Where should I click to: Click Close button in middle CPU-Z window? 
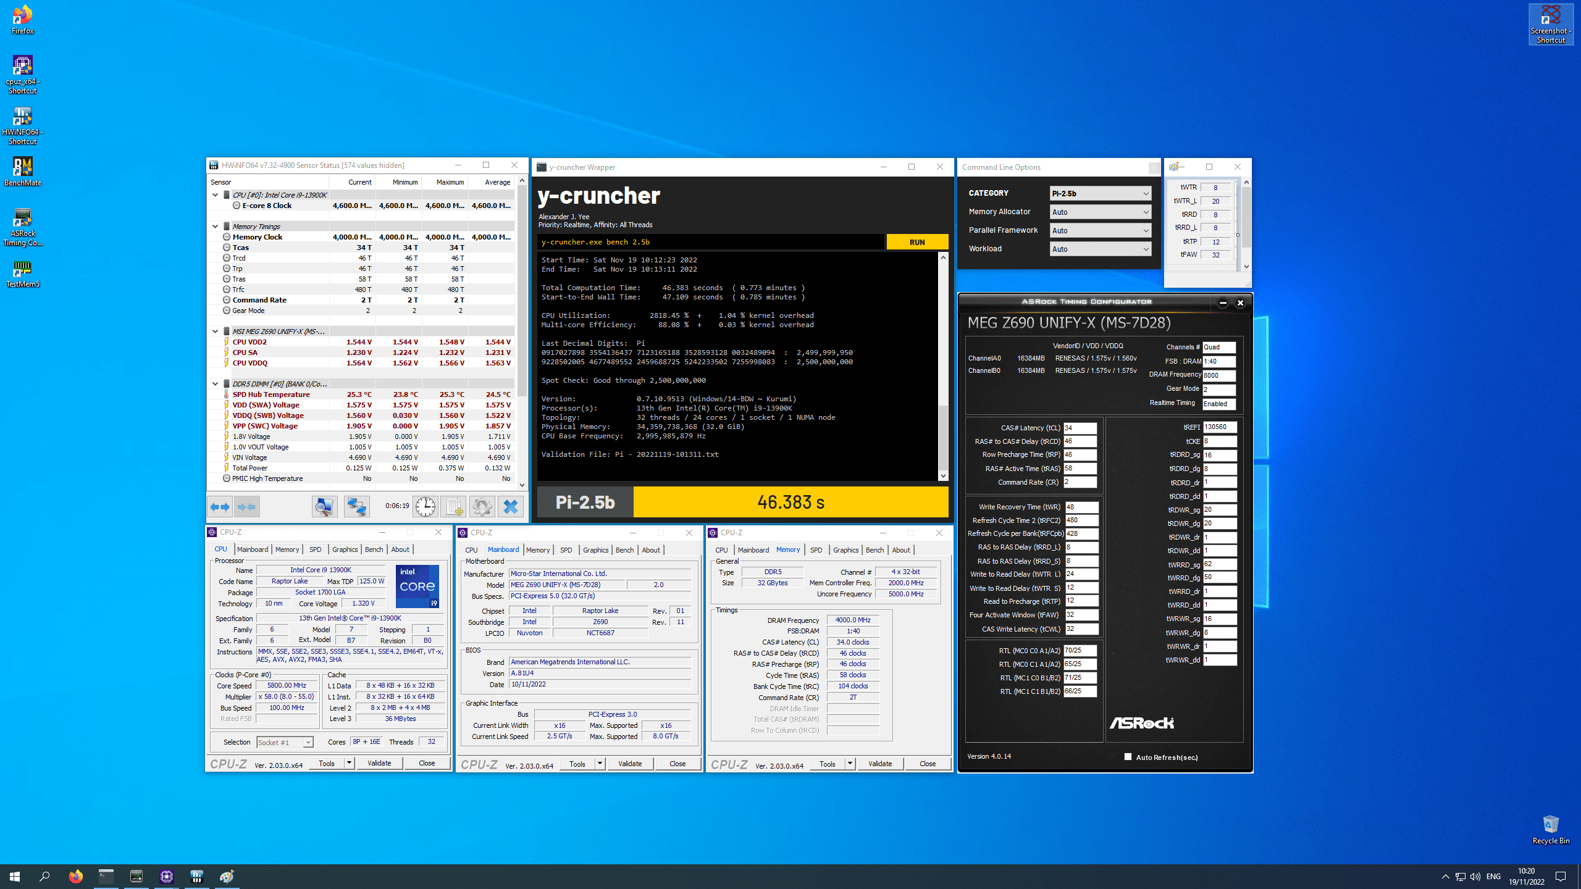677,764
